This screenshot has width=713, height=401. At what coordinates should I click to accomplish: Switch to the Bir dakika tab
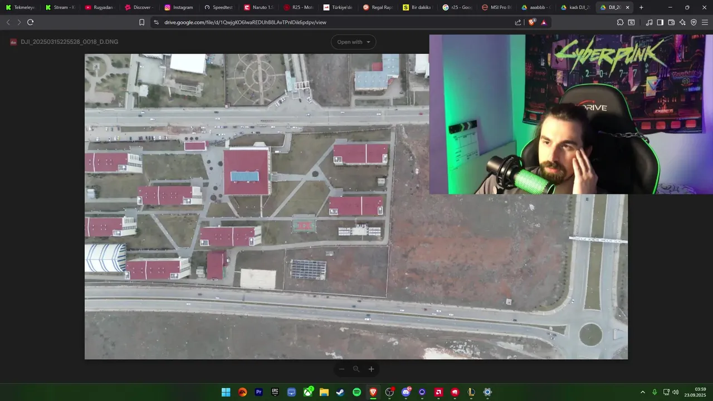(417, 7)
